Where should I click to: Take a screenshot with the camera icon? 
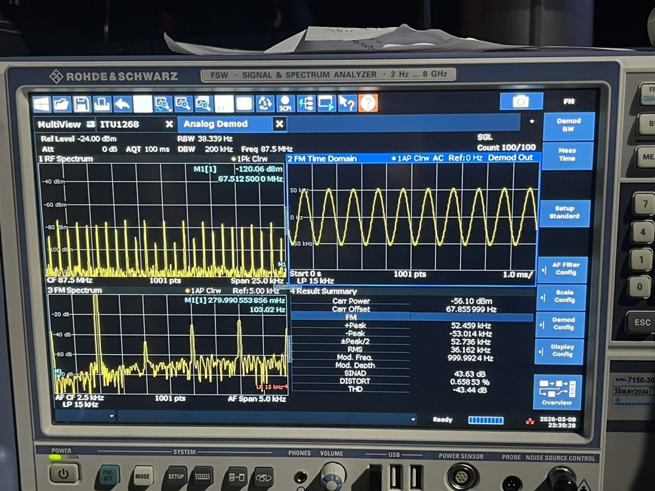521,101
